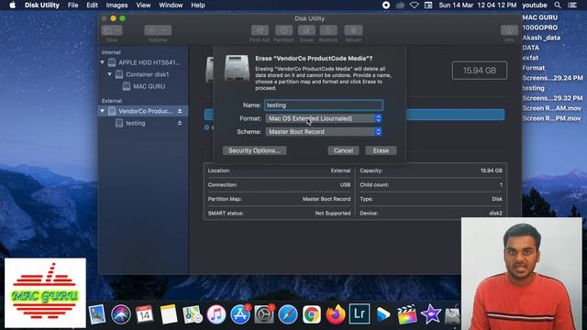Collapse the APPLE HDD disclosure triangle
This screenshot has width=587, height=330.
click(x=102, y=62)
